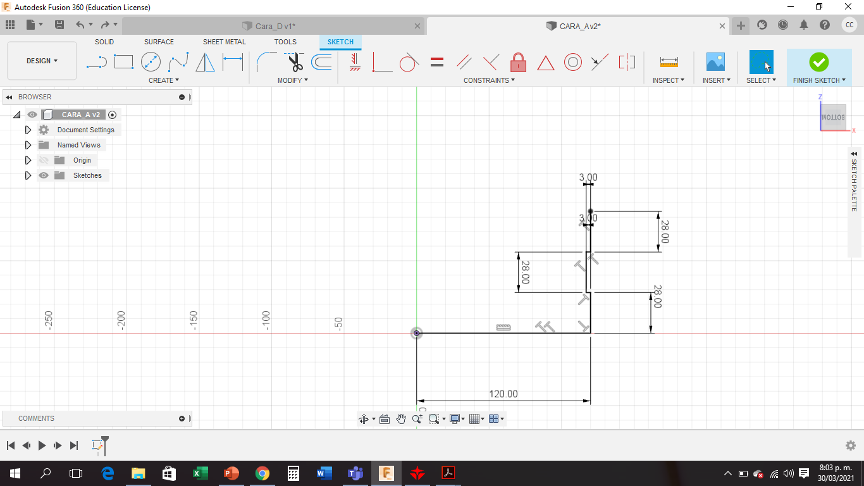Open the data panel grid icon
The height and width of the screenshot is (486, 864).
(9, 25)
